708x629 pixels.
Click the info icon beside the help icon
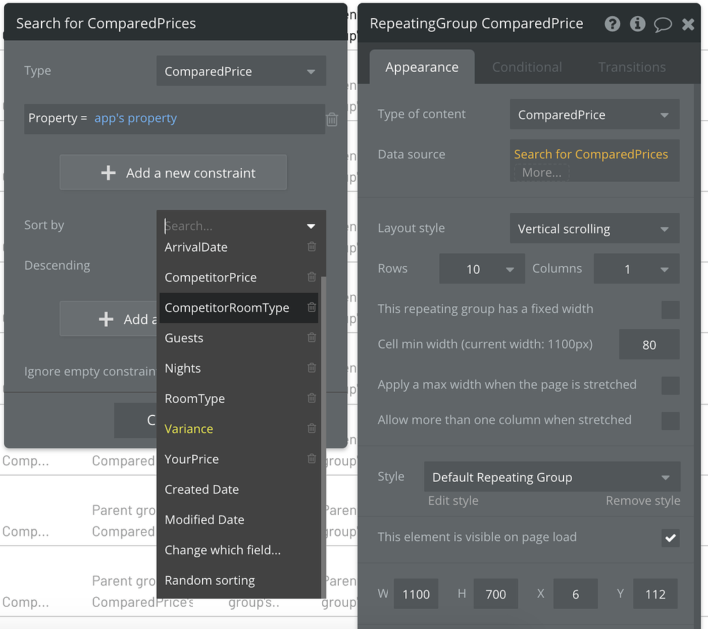click(x=637, y=24)
